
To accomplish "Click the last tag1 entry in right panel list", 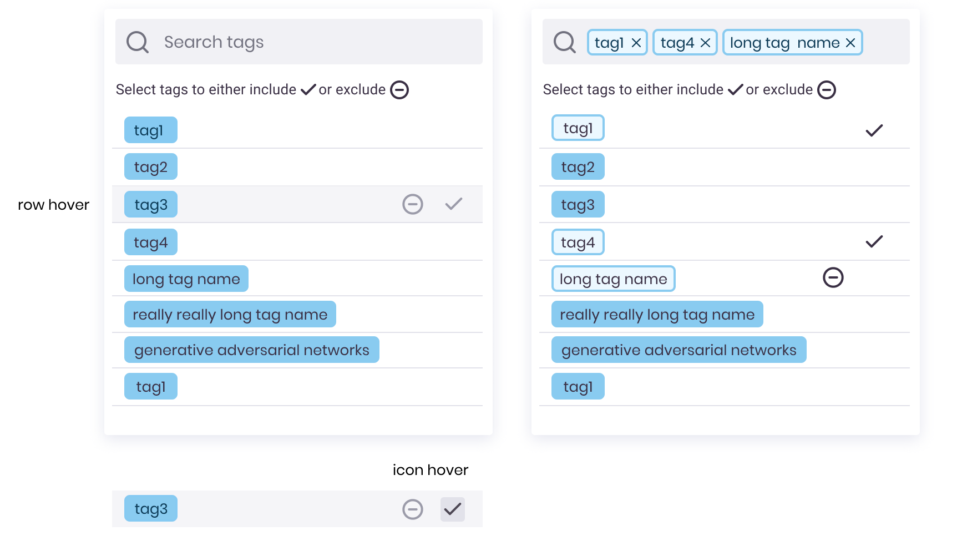I will pos(578,386).
